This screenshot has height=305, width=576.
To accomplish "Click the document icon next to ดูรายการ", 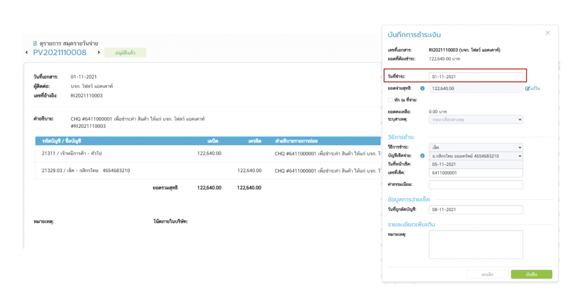I will click(x=35, y=43).
